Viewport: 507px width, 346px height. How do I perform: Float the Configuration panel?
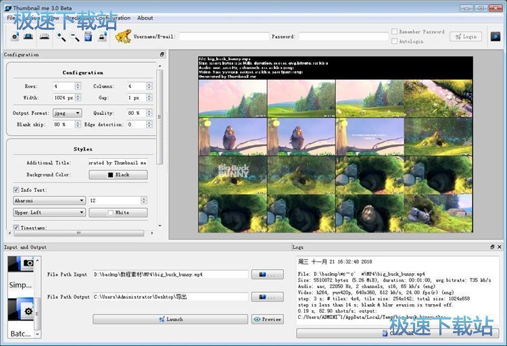pos(162,55)
